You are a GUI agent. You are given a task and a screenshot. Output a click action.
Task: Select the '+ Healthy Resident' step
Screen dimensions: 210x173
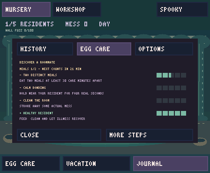tap(36, 113)
